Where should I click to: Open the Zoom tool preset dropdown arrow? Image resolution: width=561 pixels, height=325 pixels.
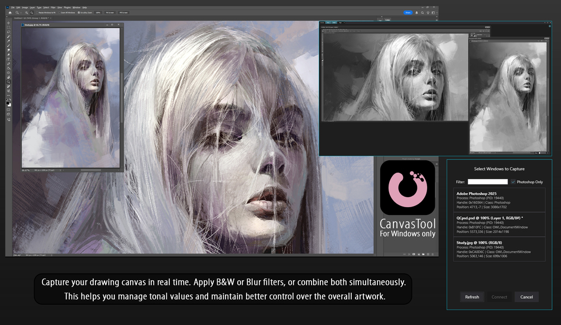tap(21, 12)
